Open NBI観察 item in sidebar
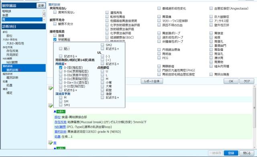The image size is (257, 157). (x=12, y=62)
